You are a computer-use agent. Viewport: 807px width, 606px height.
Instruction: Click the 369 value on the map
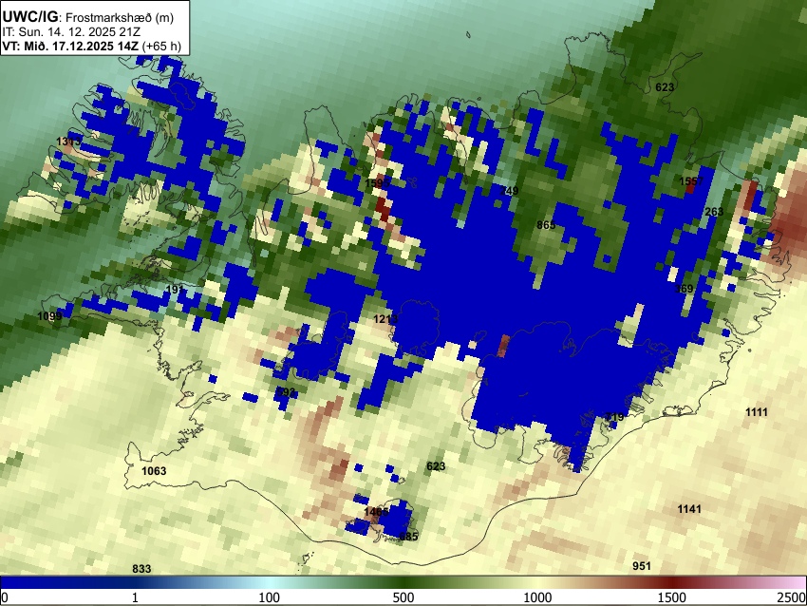point(684,289)
